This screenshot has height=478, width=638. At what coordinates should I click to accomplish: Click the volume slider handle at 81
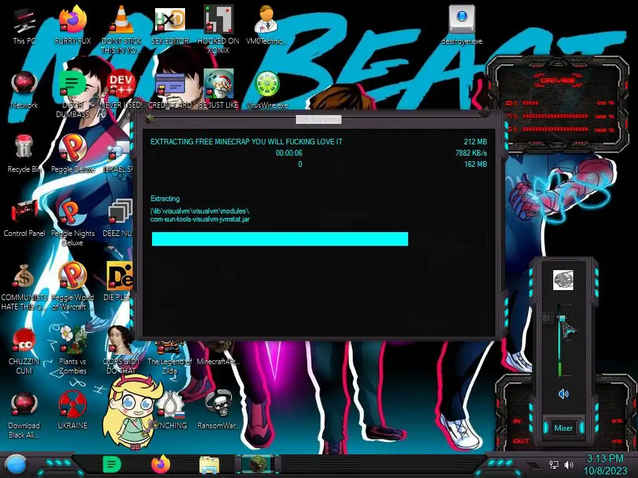(x=563, y=318)
